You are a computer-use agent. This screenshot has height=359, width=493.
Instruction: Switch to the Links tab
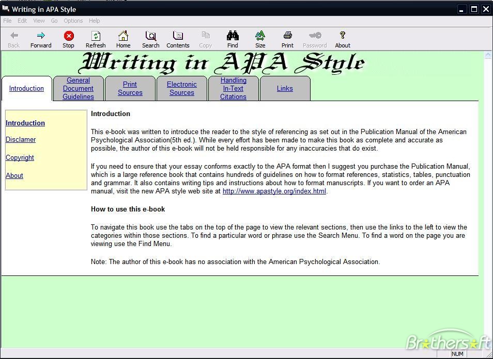coord(285,89)
